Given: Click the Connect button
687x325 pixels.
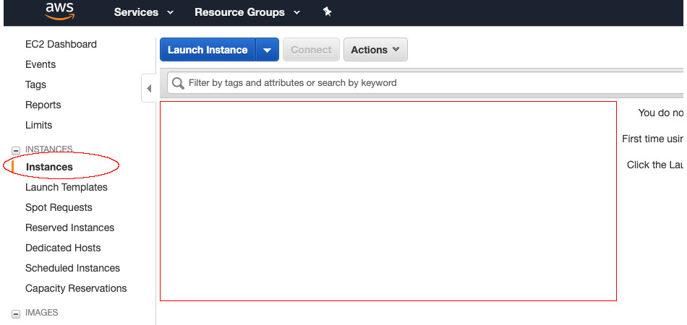Looking at the screenshot, I should (311, 50).
